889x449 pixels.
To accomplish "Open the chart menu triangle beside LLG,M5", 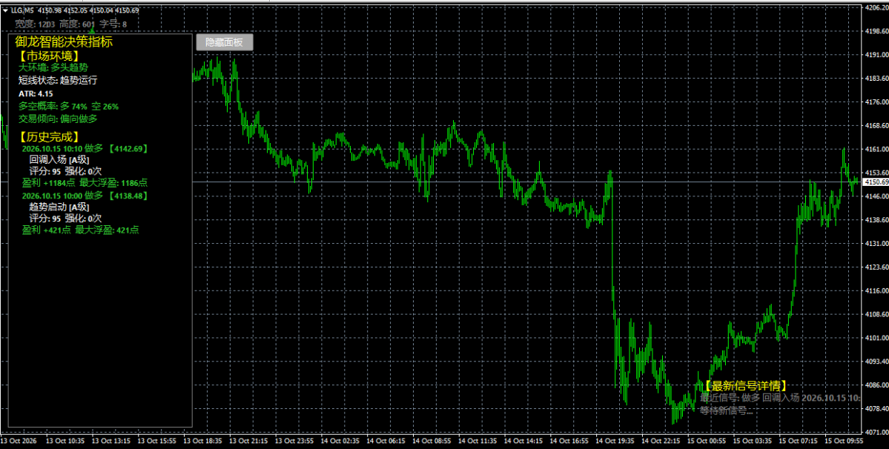I will coord(6,10).
